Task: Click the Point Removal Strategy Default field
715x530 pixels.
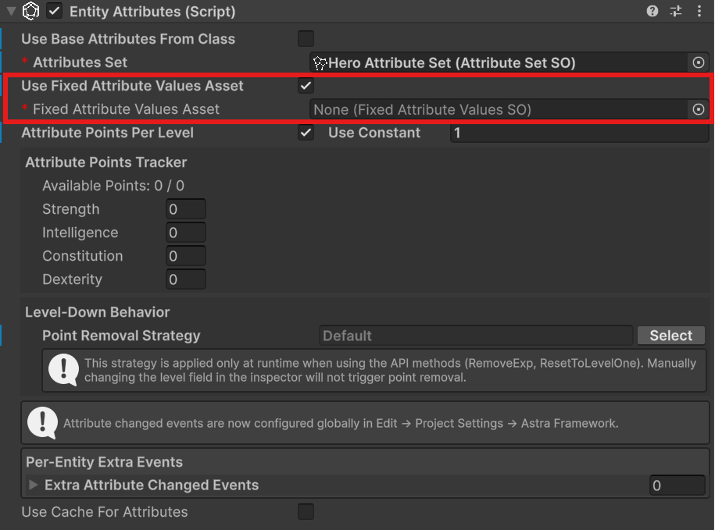Action: click(x=476, y=336)
